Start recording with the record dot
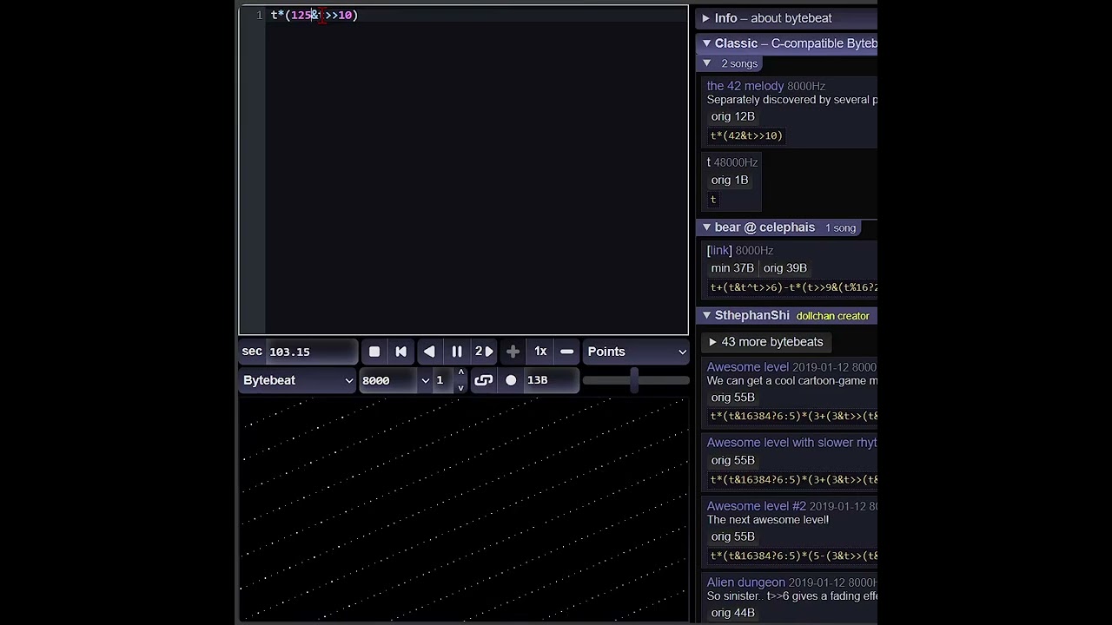Screen dimensions: 1112x625 (x=511, y=380)
